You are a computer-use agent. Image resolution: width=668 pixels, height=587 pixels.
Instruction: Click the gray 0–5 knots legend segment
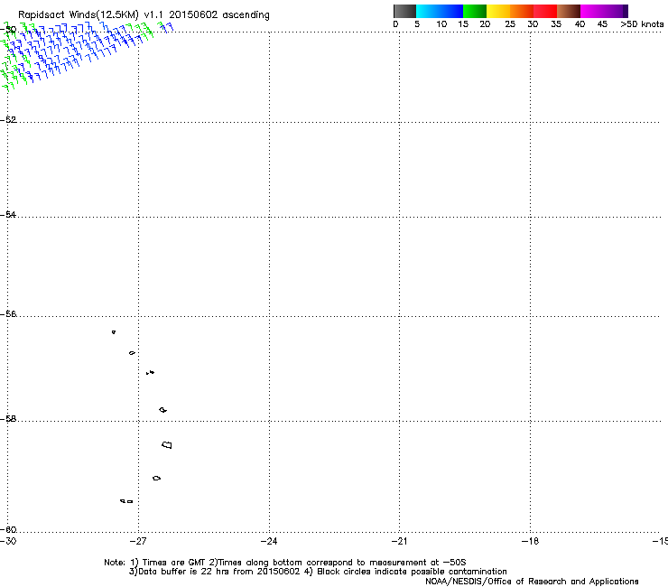click(x=404, y=11)
